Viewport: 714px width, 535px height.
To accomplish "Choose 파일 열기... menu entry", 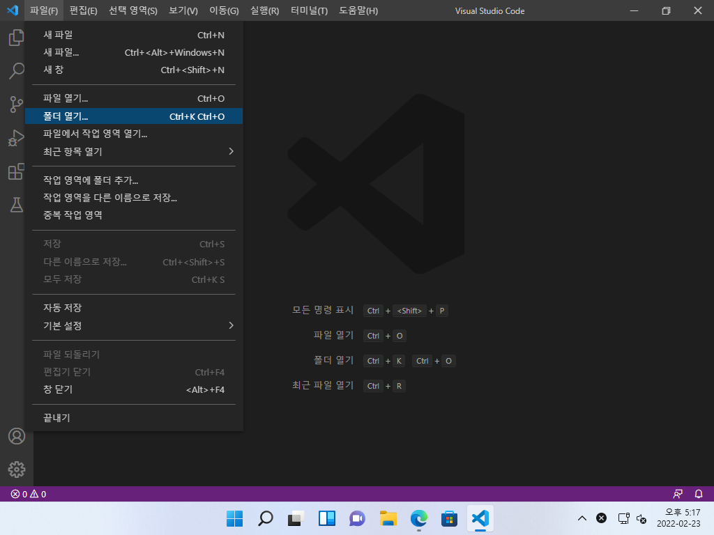I will point(134,98).
